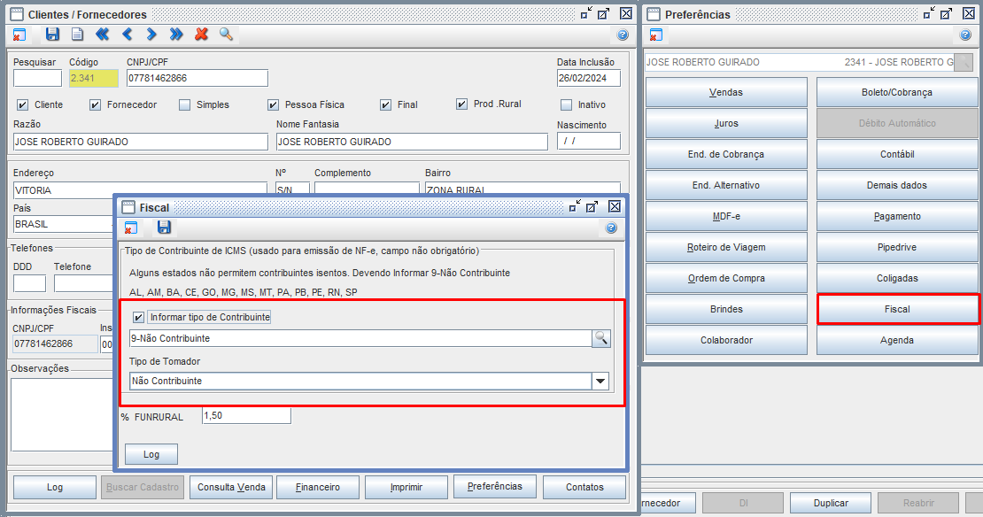Screen dimensions: 983x517
Task: Jump to last record with double-right arrow
Action: (176, 35)
